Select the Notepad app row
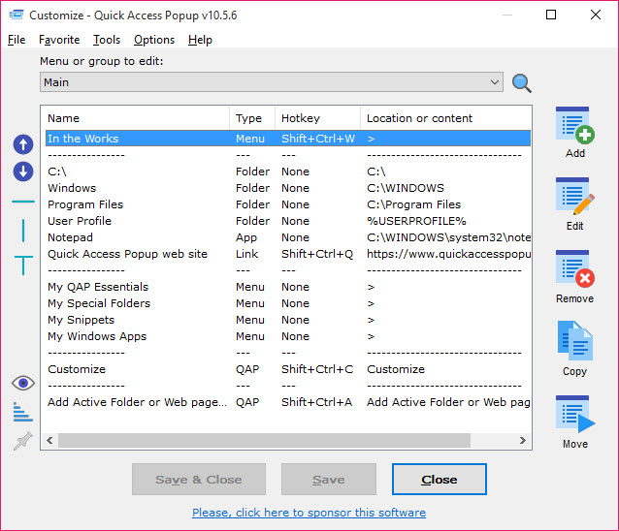The width and height of the screenshot is (619, 531). click(288, 237)
